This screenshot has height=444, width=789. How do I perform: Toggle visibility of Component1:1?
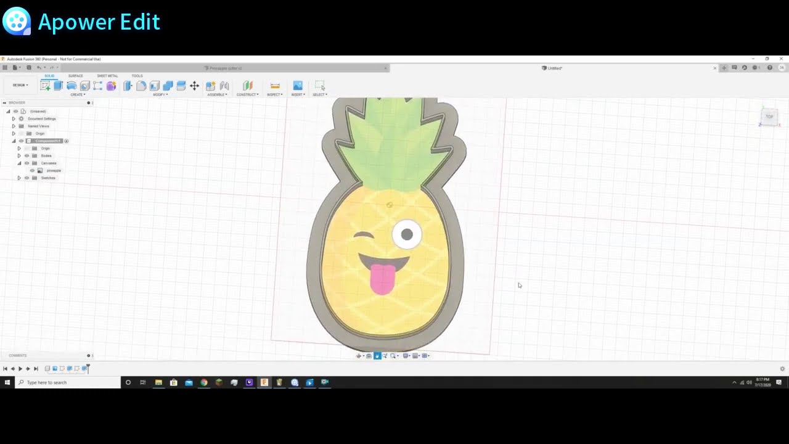(21, 141)
